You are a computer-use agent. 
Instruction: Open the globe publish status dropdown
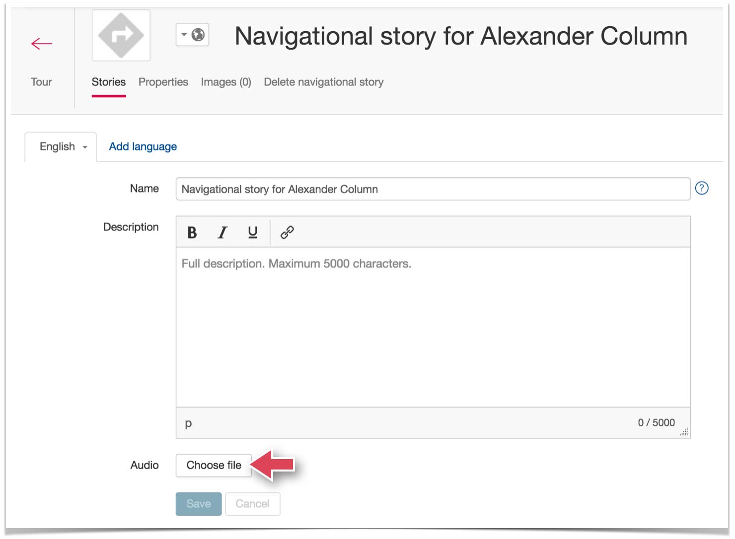[x=192, y=35]
